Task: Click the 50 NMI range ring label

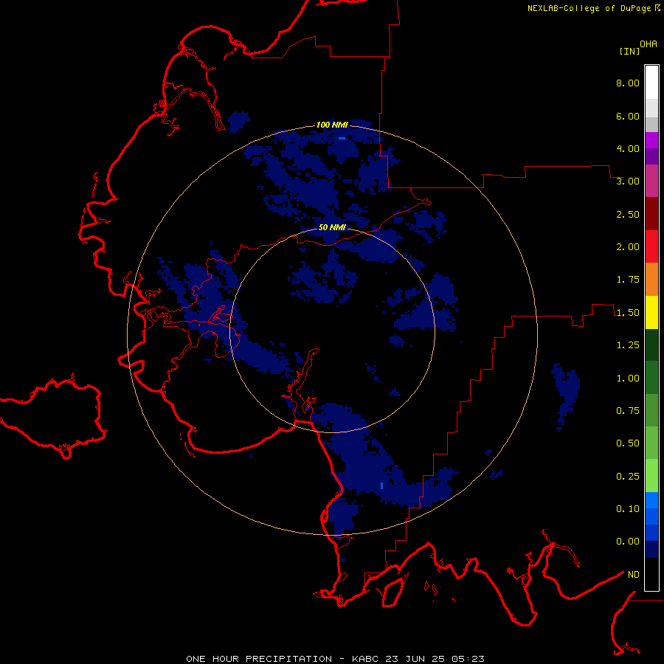Action: point(332,227)
